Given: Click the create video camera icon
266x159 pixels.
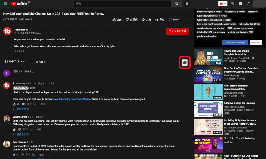Looking at the screenshot, I should [x=232, y=4].
